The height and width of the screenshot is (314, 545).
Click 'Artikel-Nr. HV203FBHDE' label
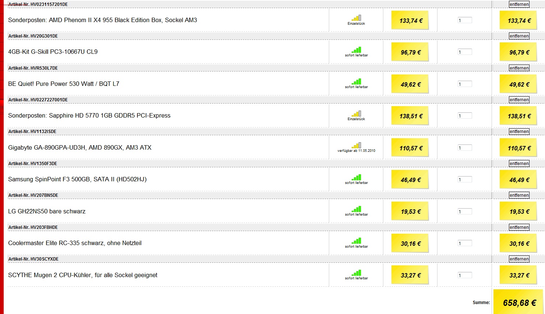coord(33,227)
